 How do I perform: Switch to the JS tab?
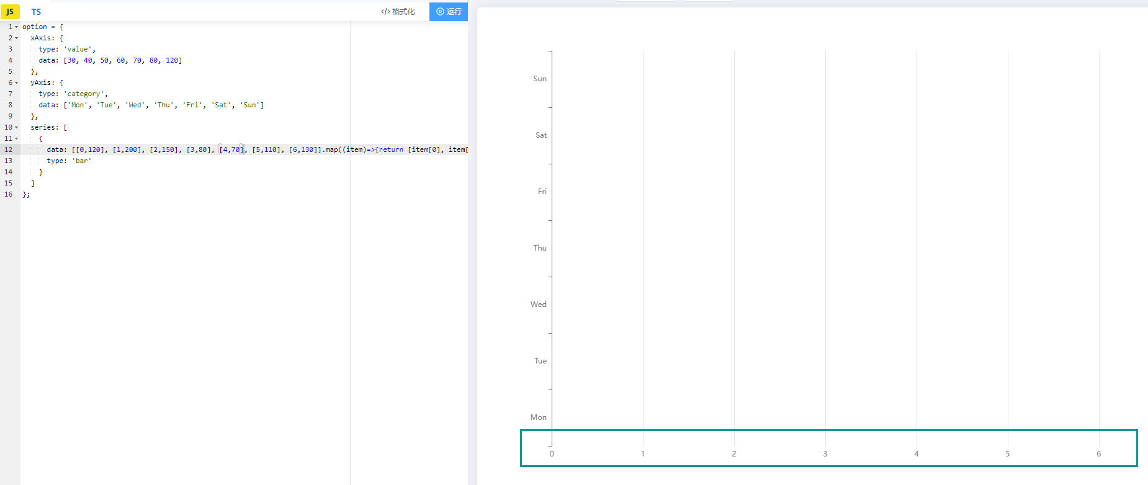point(10,12)
